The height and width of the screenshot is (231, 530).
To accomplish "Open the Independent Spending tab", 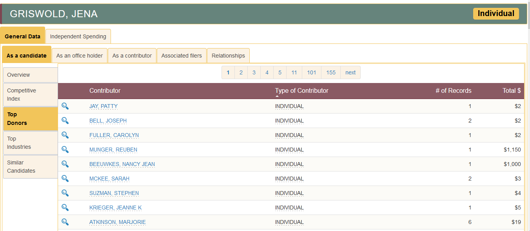I will tap(78, 36).
